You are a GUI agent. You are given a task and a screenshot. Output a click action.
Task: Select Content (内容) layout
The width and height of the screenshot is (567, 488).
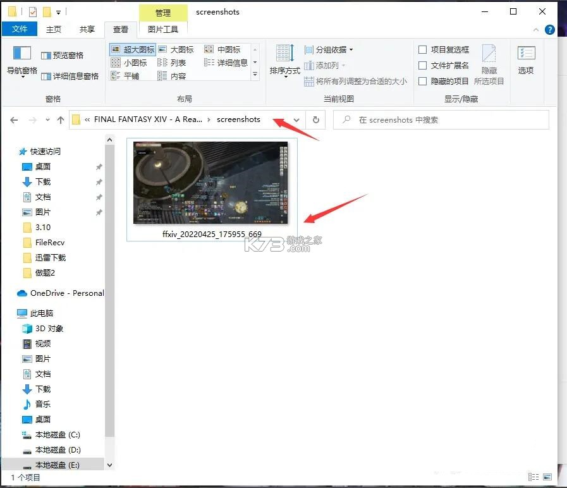coord(172,76)
